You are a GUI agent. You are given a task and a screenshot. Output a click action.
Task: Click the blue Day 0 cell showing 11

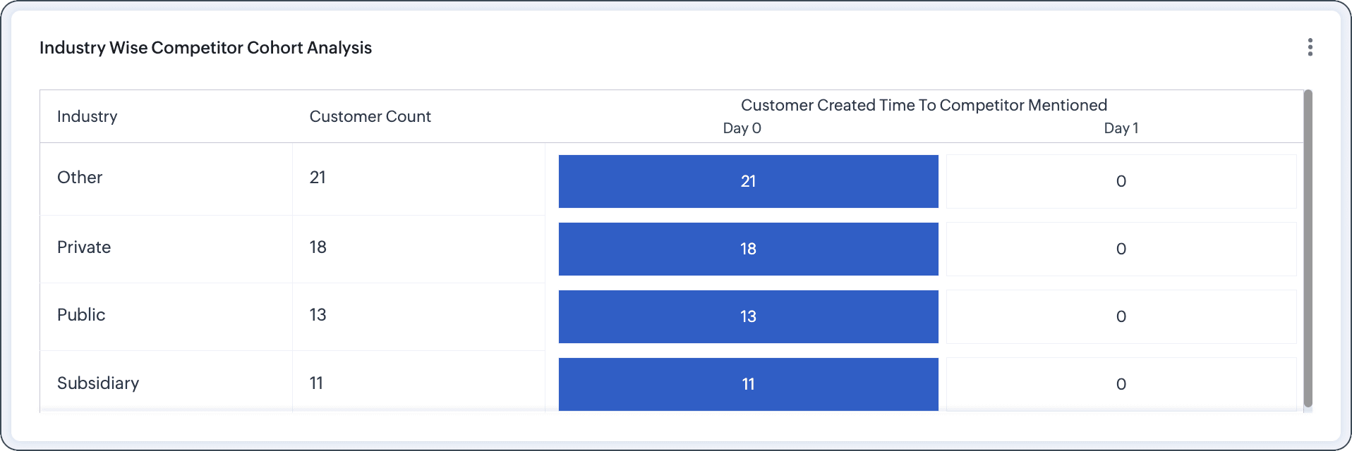tap(748, 384)
